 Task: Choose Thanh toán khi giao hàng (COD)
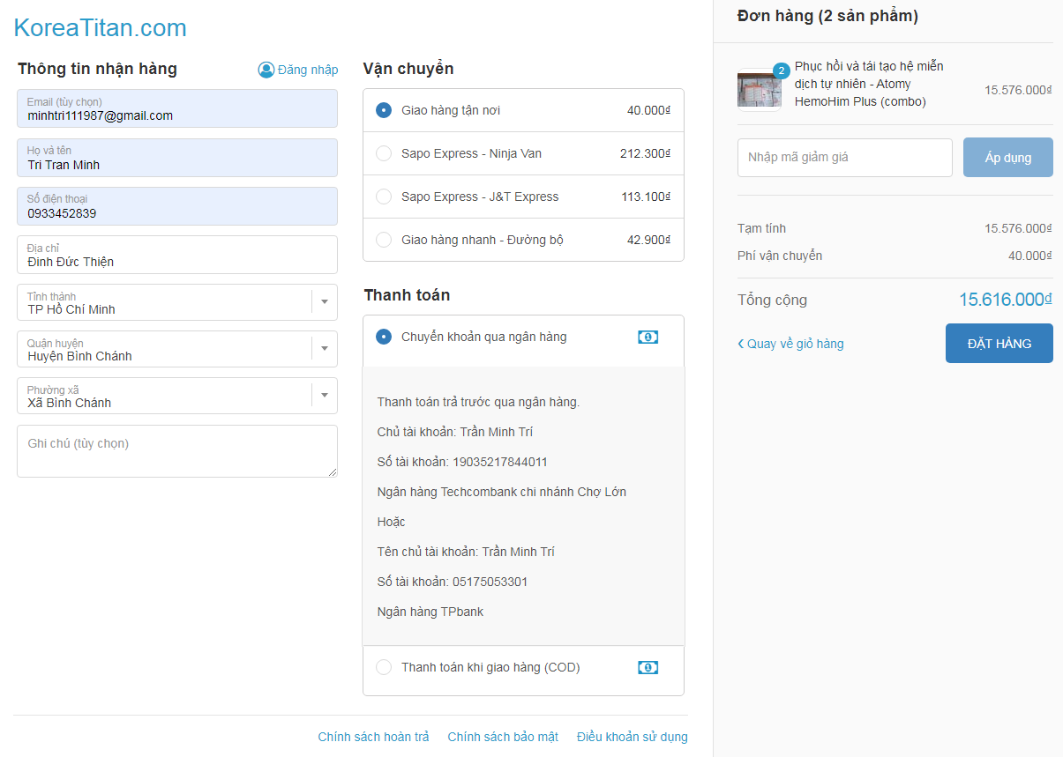384,667
